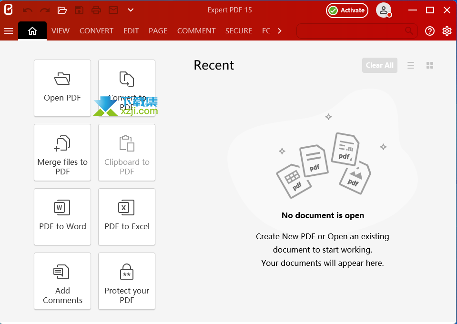Switch to the VIEW tab
This screenshot has width=457, height=324.
click(x=61, y=31)
